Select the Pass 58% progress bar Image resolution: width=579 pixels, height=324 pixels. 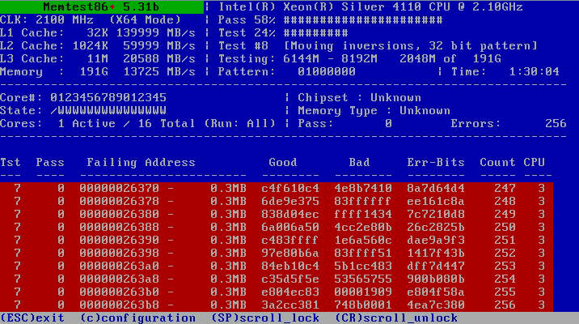(x=330, y=19)
